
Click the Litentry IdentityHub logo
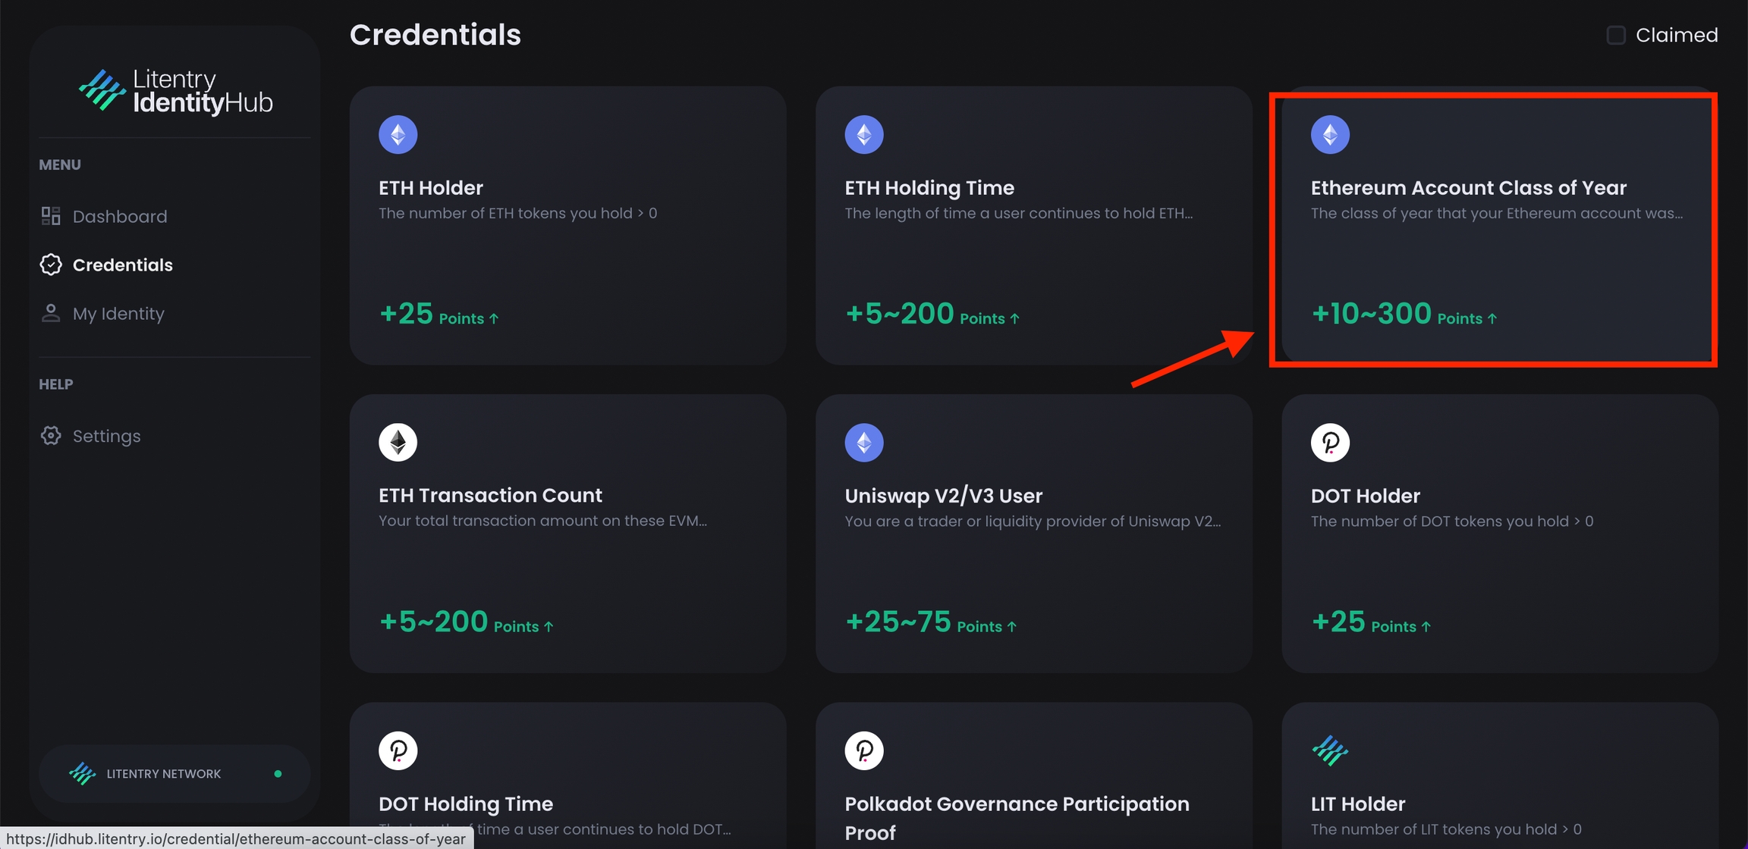(175, 91)
